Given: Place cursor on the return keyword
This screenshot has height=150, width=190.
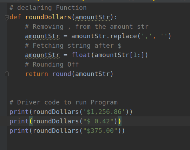Looking at the screenshot, I should [x=37, y=74].
